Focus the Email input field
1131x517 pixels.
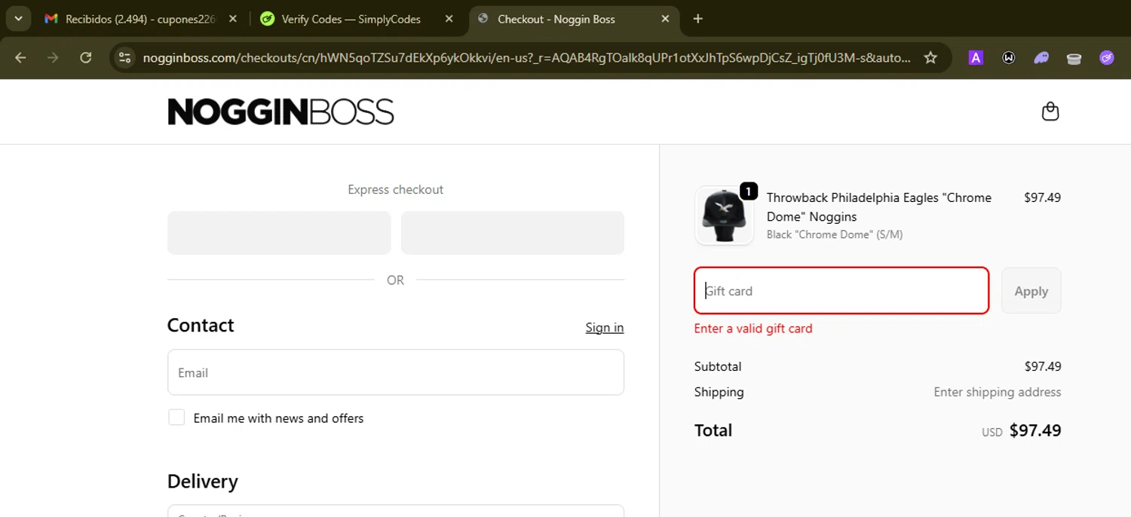(x=396, y=372)
